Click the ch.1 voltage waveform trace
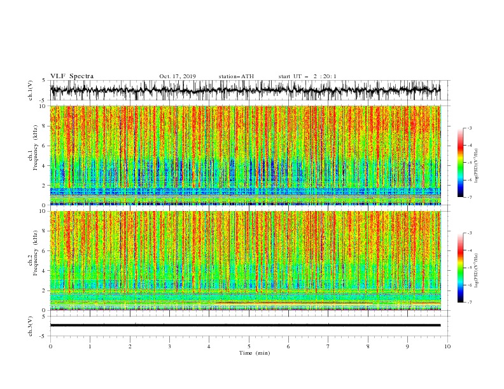The height and width of the screenshot is (389, 504). pyautogui.click(x=245, y=90)
